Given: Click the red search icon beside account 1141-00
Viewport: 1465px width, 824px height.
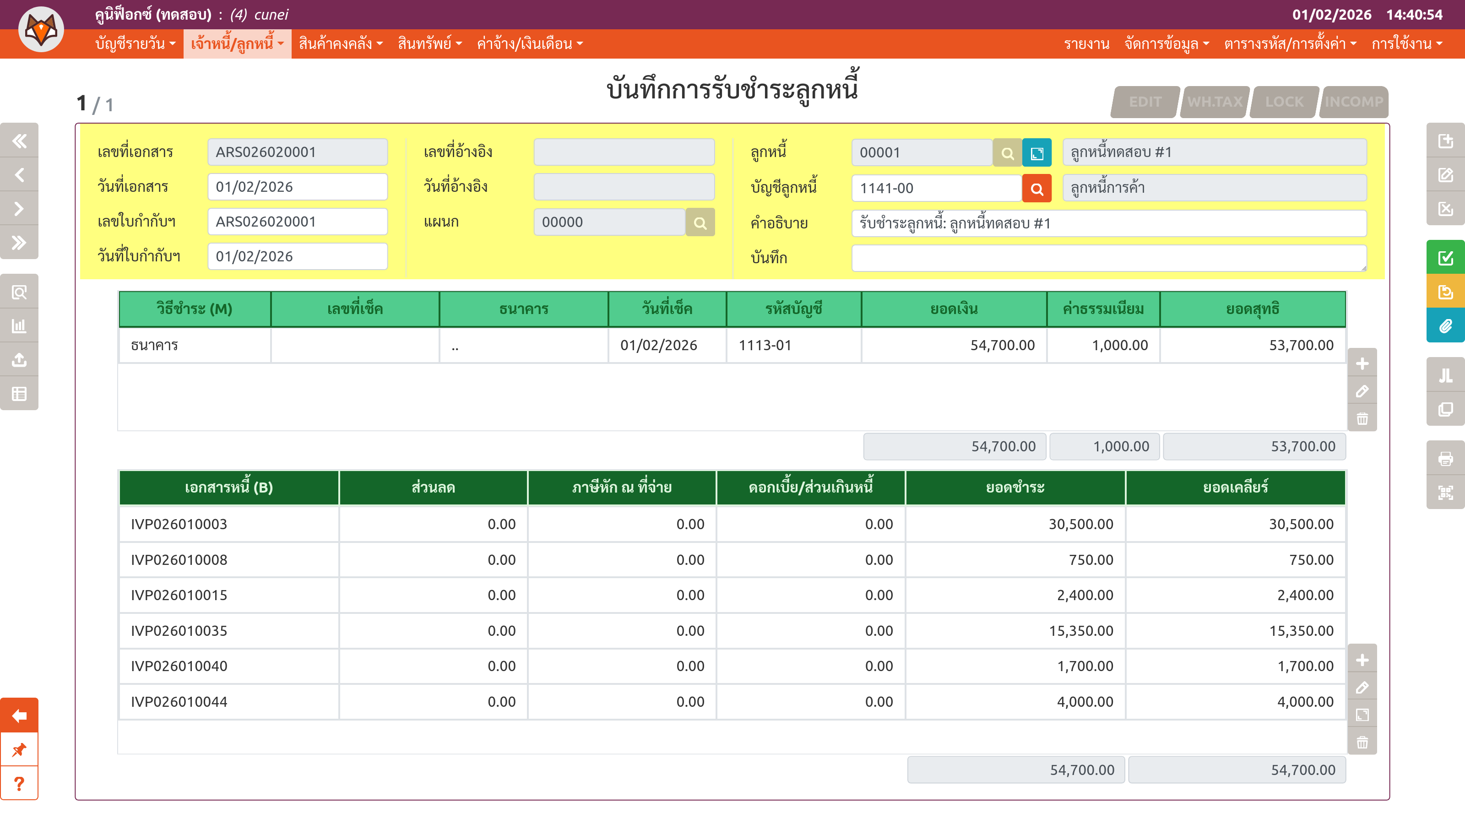Looking at the screenshot, I should point(1037,189).
